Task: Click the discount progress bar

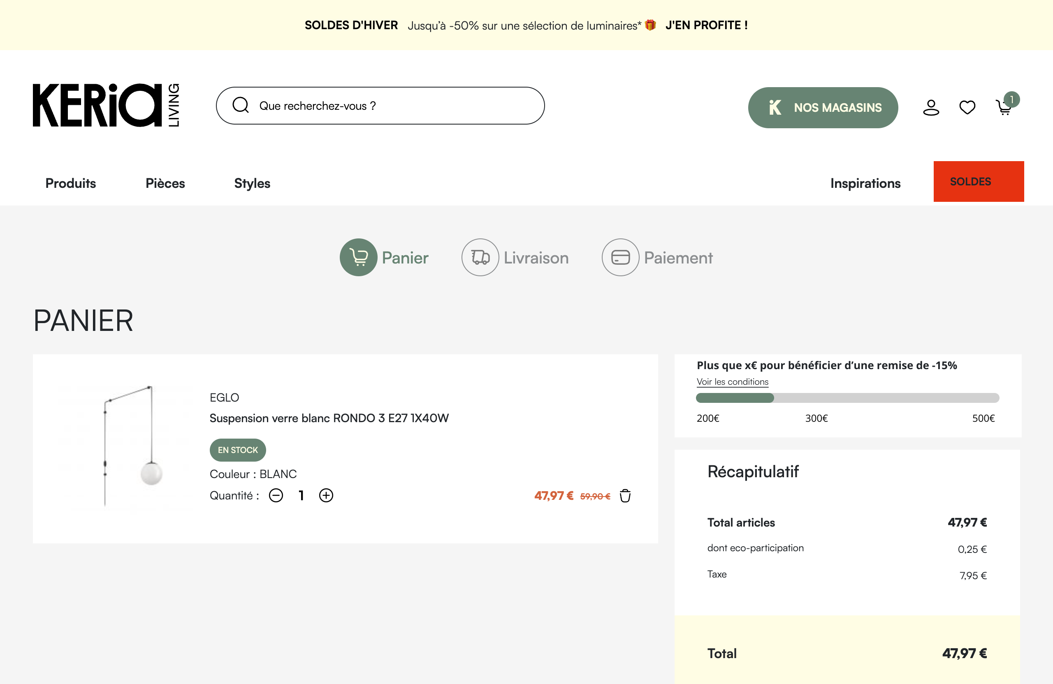Action: coord(847,398)
